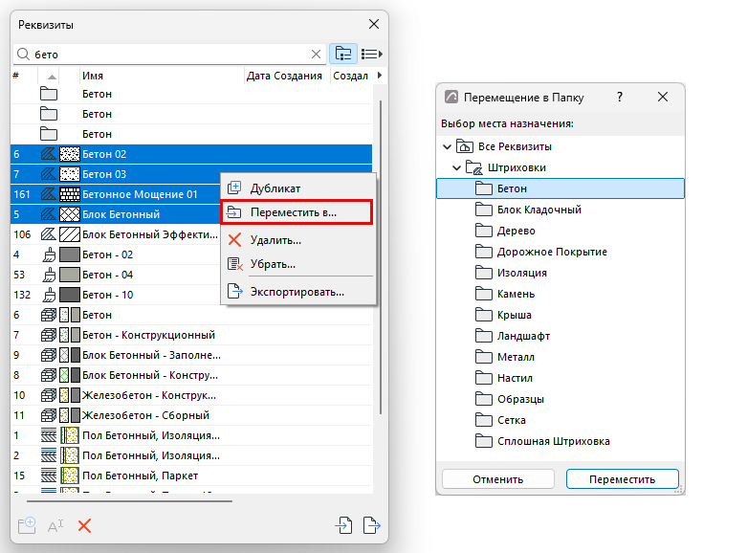Image resolution: width=747 pixels, height=553 pixels.
Task: Click the rename attribute icon
Action: 55,526
